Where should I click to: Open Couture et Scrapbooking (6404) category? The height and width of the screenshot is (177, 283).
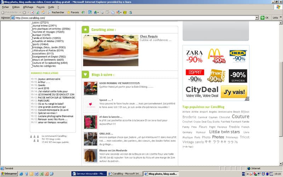[x=50, y=63]
